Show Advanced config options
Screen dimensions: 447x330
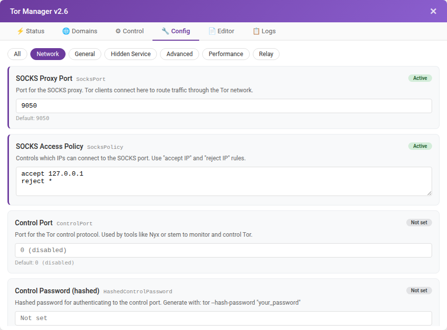click(180, 54)
